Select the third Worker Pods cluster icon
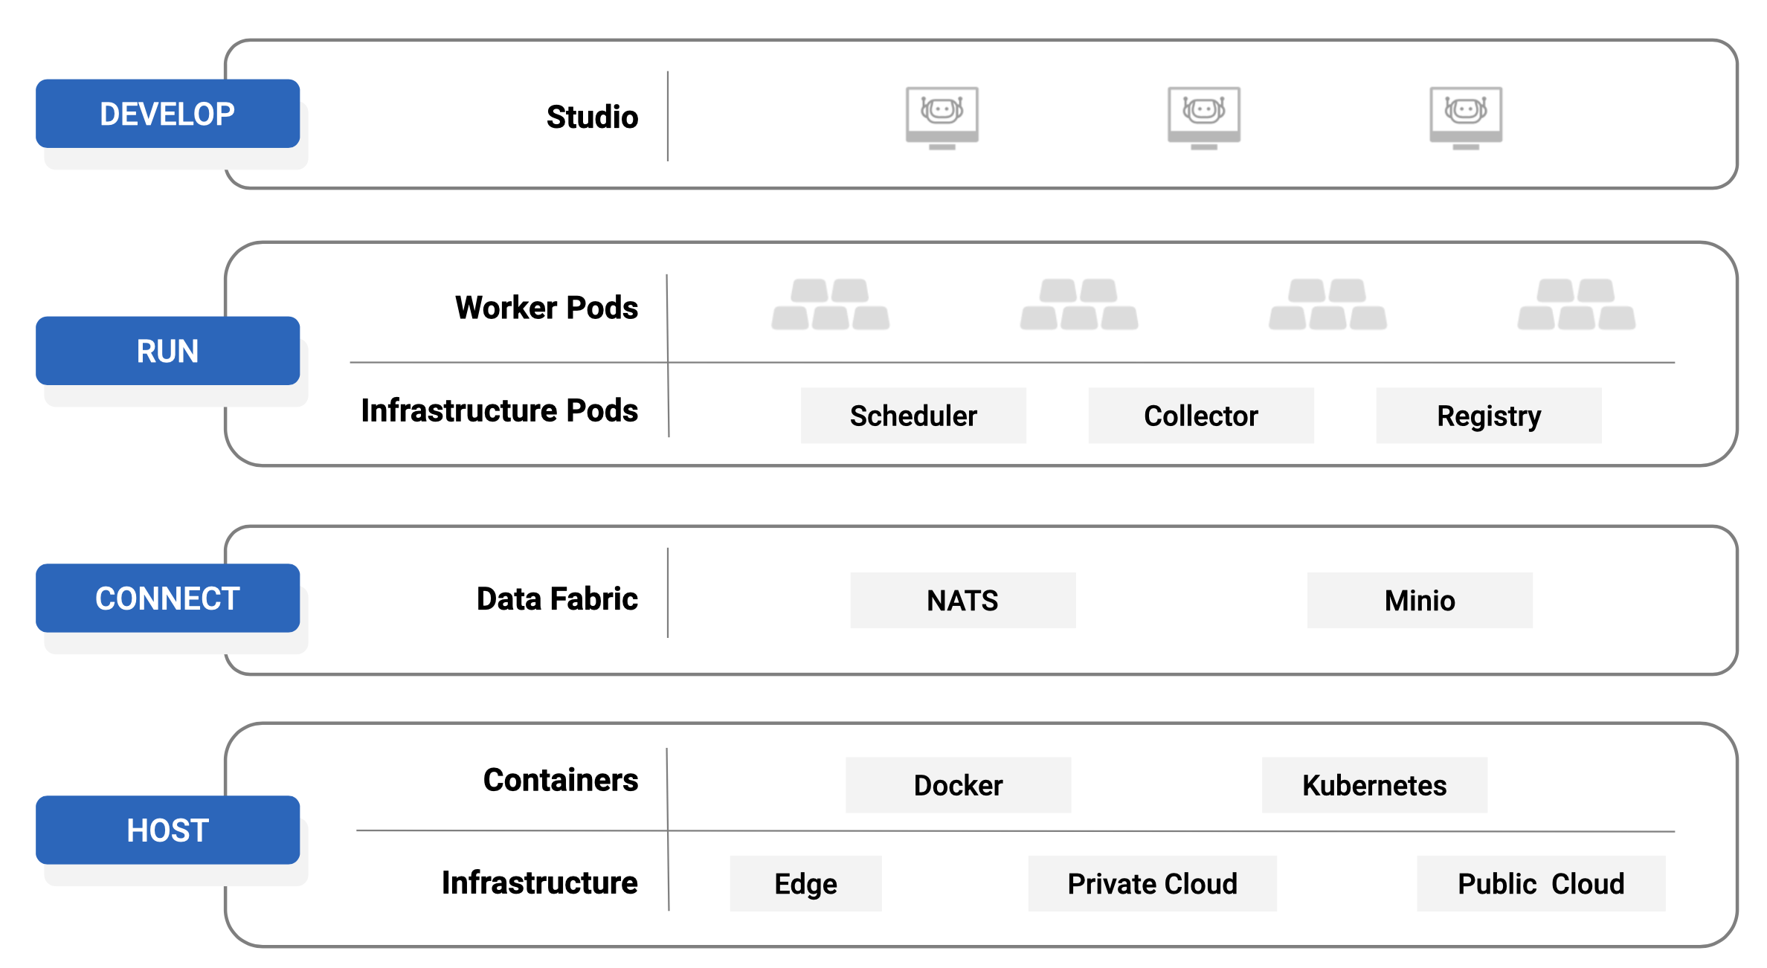Viewport: 1767px width, 968px height. 1327,305
